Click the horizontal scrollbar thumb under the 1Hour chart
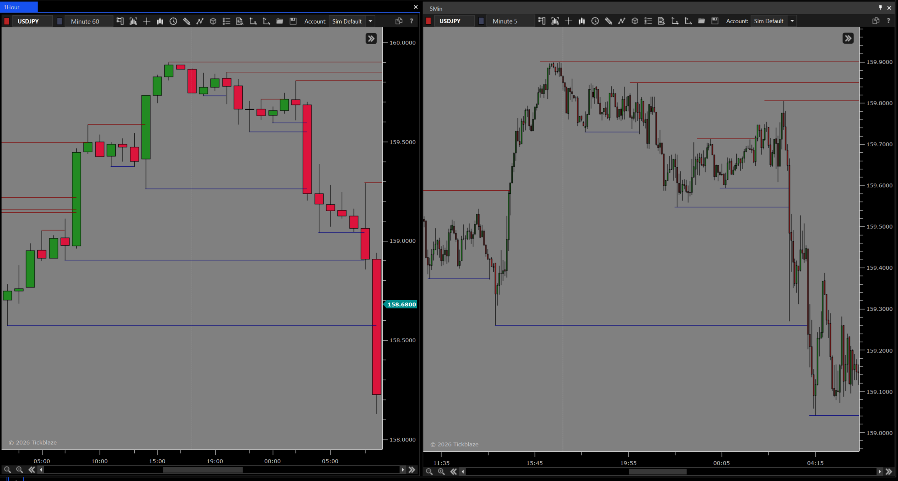This screenshot has width=898, height=481. (x=203, y=470)
